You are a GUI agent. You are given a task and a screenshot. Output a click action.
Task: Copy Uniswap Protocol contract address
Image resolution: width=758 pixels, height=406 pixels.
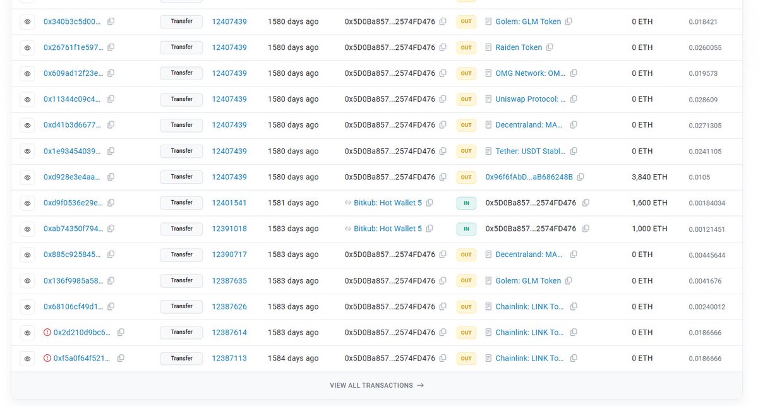(x=574, y=99)
